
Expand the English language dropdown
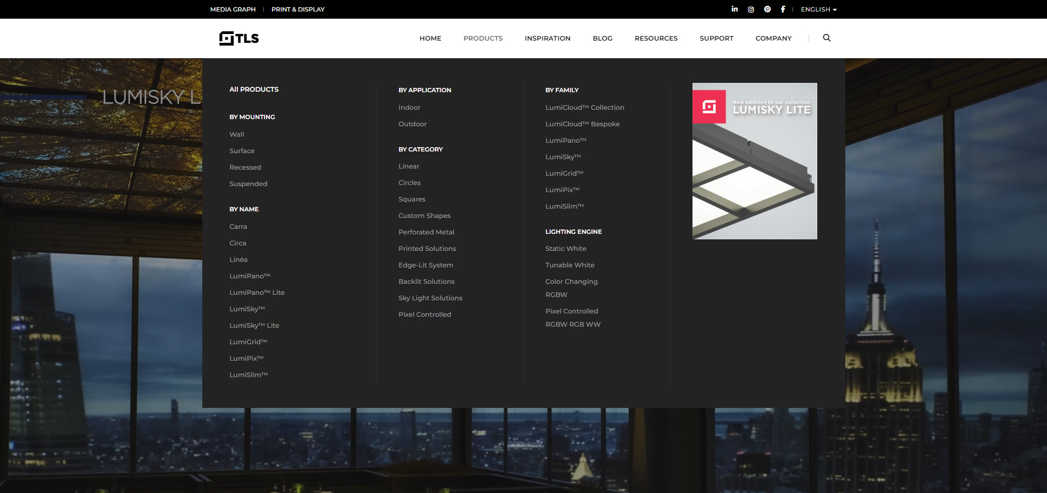(x=818, y=9)
